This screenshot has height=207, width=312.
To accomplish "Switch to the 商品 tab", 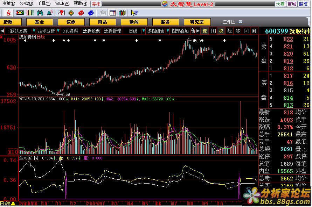I will (x=103, y=22).
